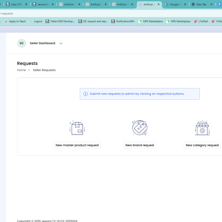This screenshot has height=222, width=222.
Task: Close the New Tab browser tab
Action: tap(211, 4)
